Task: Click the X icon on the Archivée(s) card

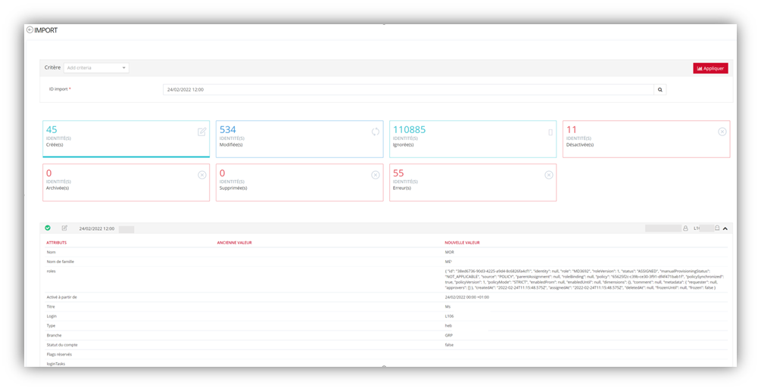Action: (201, 175)
